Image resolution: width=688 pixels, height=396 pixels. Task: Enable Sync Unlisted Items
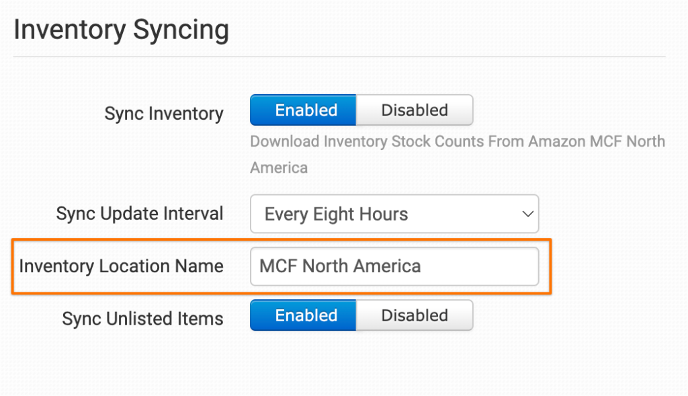click(x=306, y=315)
